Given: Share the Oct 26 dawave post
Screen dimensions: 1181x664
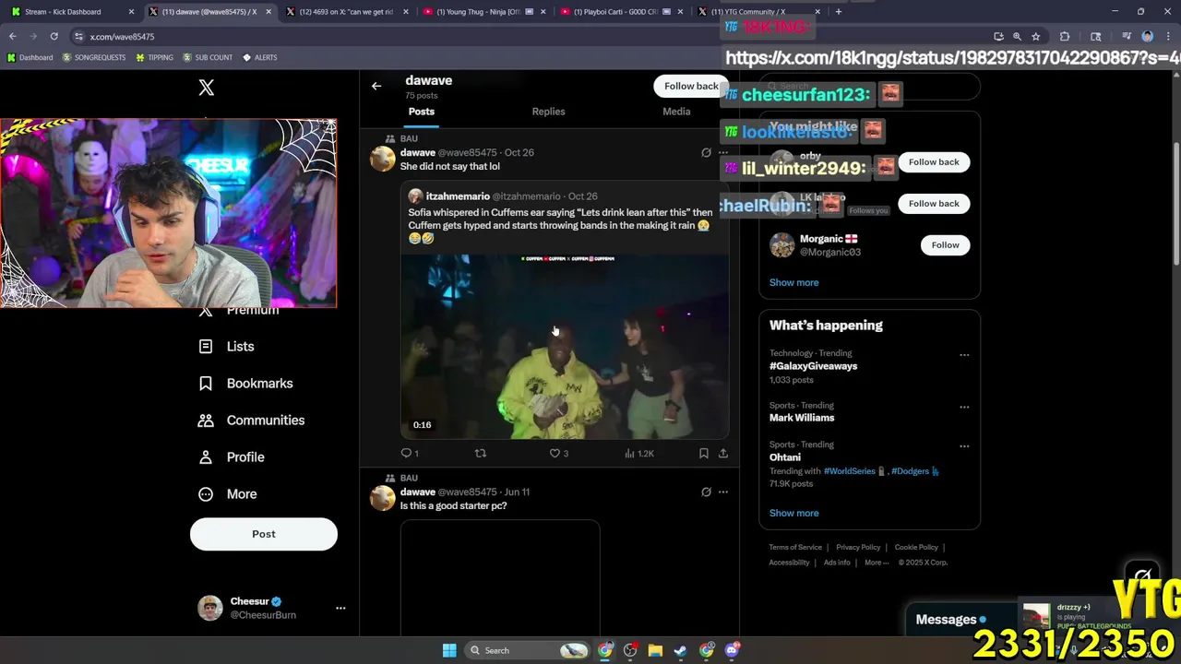Looking at the screenshot, I should (x=723, y=453).
